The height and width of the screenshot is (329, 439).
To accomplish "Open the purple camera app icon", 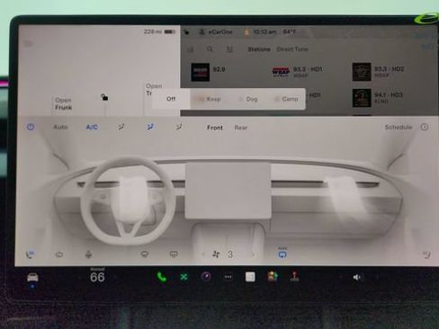I will click(x=206, y=277).
